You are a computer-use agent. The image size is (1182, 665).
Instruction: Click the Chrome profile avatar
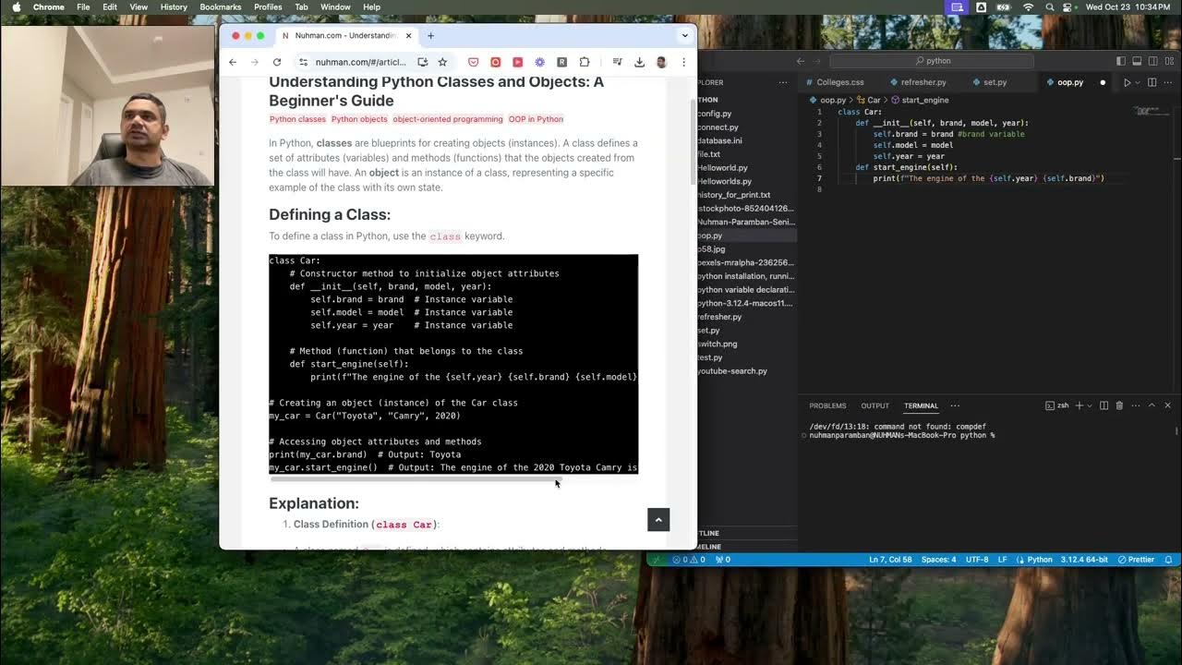pos(661,62)
